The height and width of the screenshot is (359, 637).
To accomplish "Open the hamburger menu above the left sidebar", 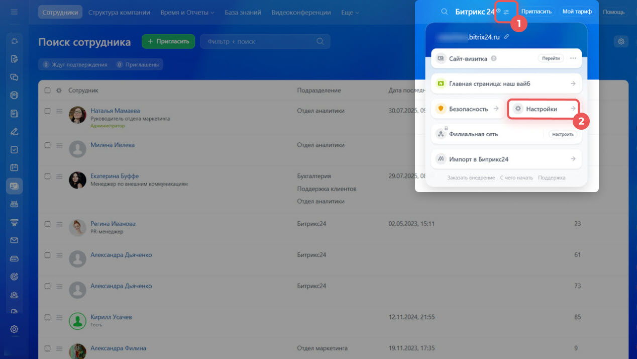I will tap(14, 12).
